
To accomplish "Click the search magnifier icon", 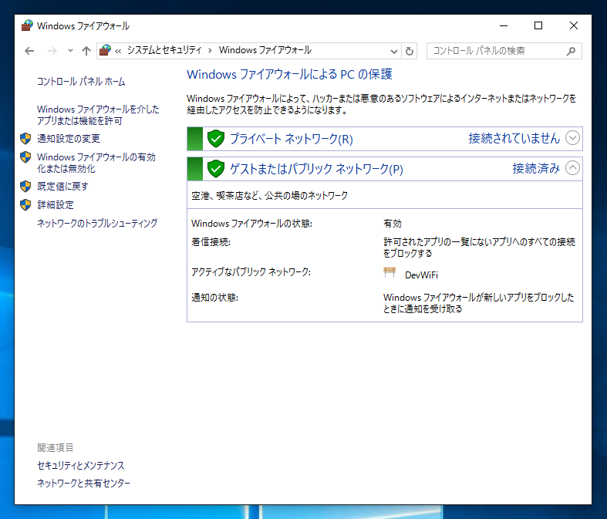I will [x=571, y=51].
